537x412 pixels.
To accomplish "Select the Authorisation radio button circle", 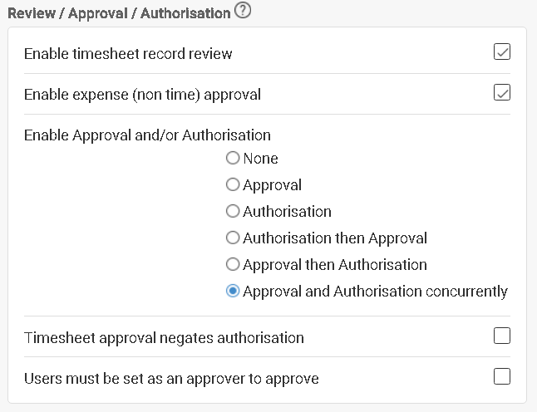I will [233, 211].
